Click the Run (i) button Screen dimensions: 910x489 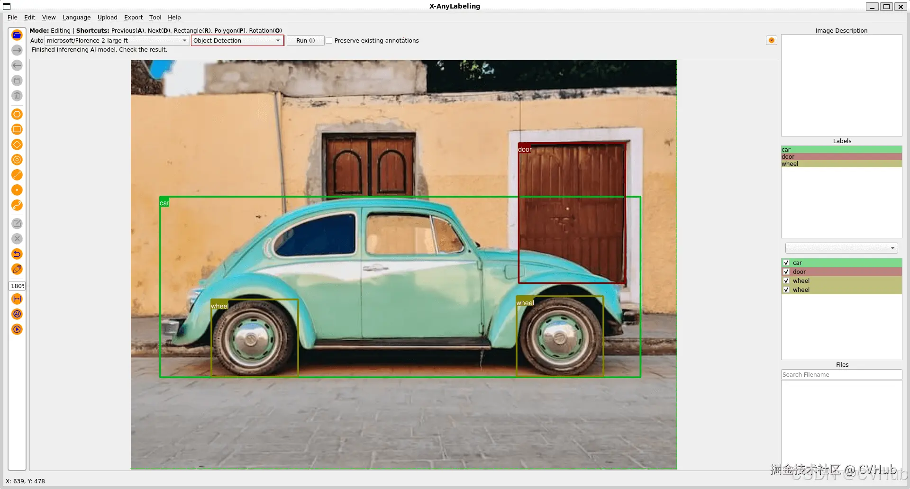[305, 41]
